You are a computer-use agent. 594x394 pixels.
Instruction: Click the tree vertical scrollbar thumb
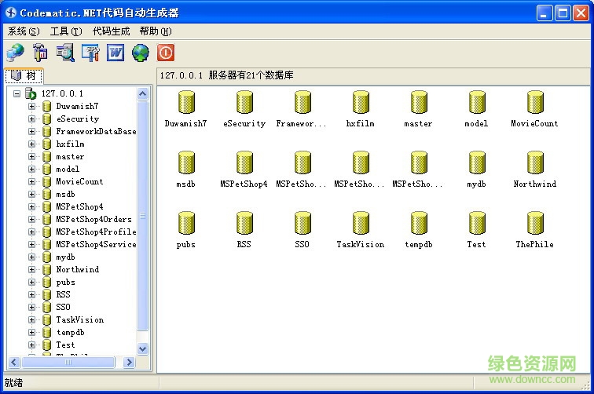point(143,216)
